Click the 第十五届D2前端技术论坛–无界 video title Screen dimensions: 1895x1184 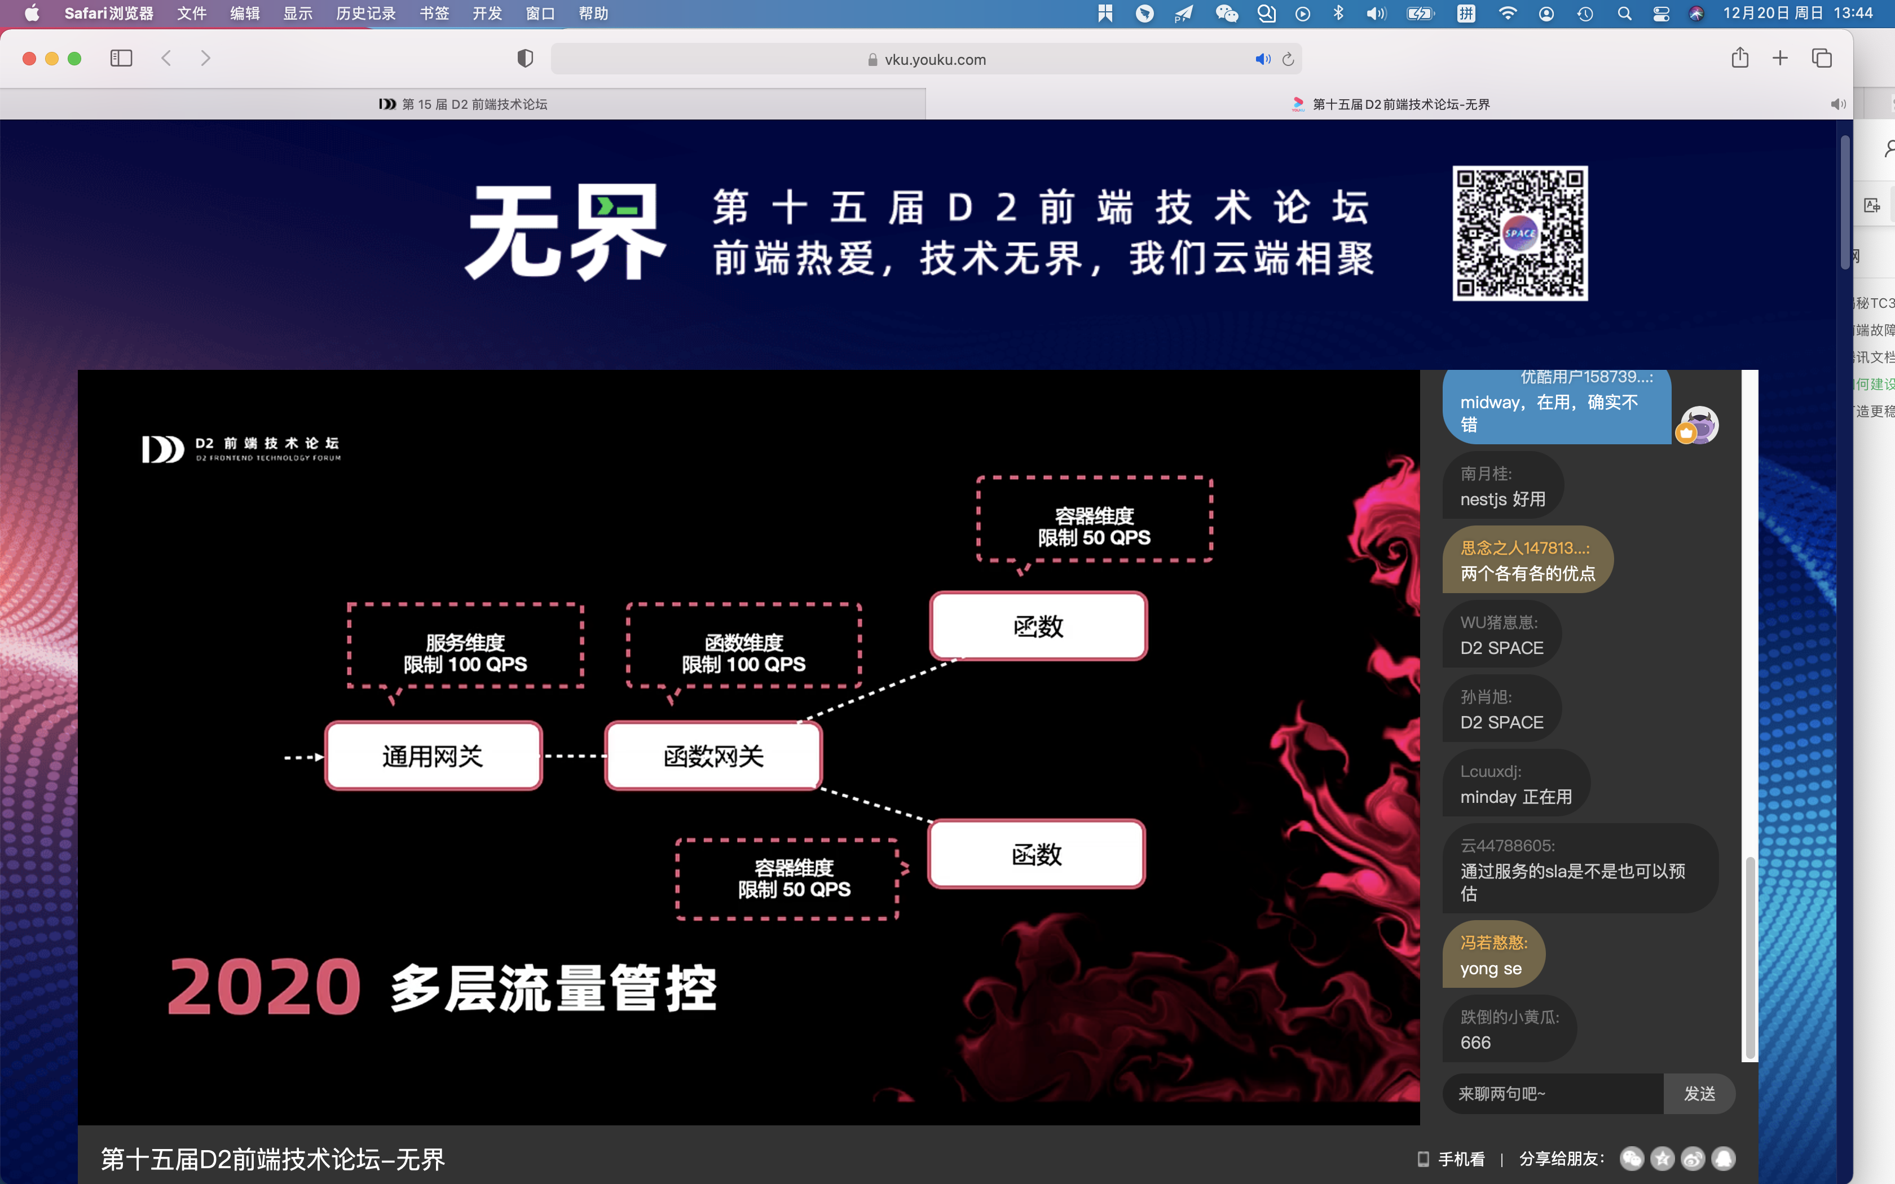(272, 1160)
